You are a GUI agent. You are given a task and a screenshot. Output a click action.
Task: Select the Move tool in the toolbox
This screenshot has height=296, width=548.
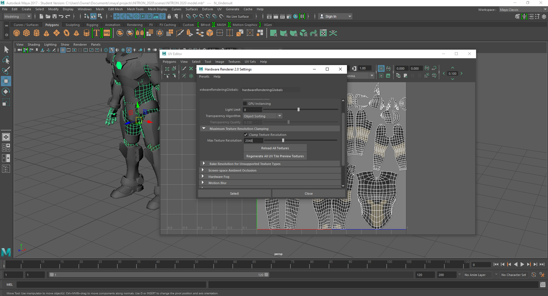[6, 81]
